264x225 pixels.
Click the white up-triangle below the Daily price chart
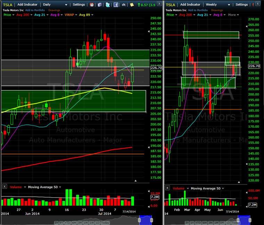point(135,181)
